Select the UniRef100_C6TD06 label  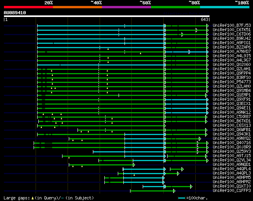click(x=232, y=34)
